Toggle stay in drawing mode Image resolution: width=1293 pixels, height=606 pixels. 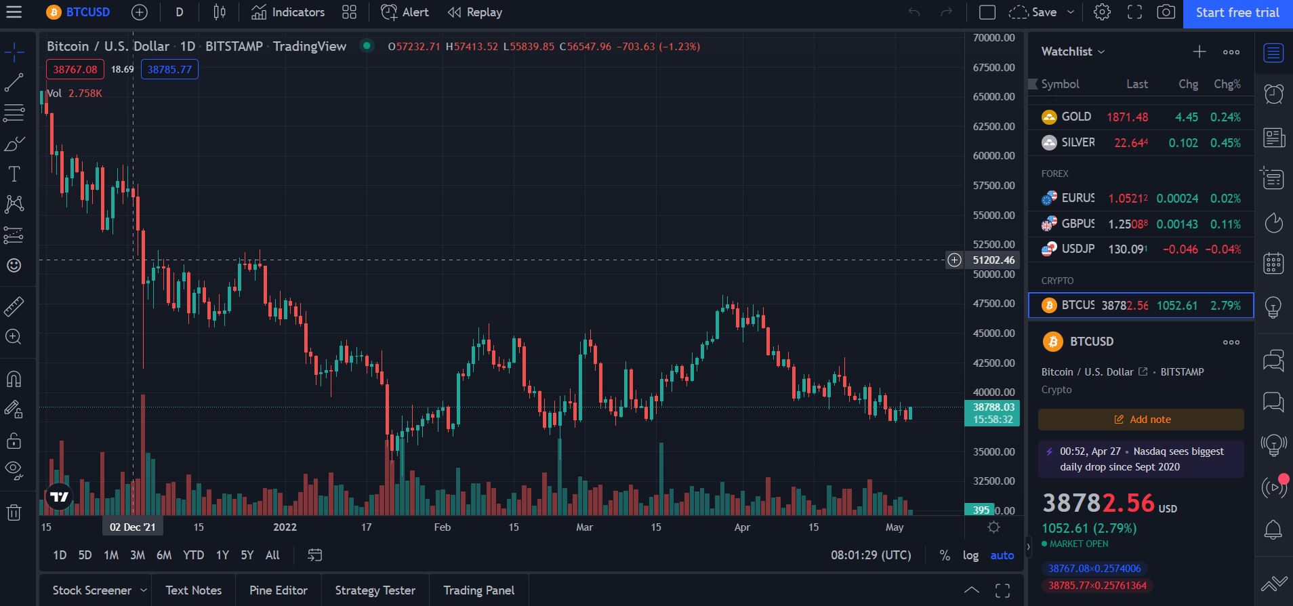point(14,409)
